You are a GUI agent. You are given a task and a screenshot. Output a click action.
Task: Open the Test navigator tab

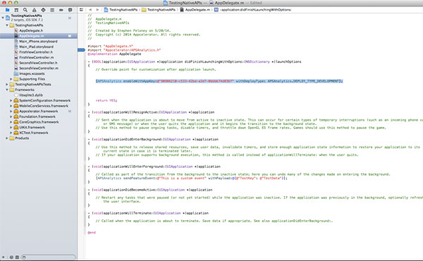point(43,10)
